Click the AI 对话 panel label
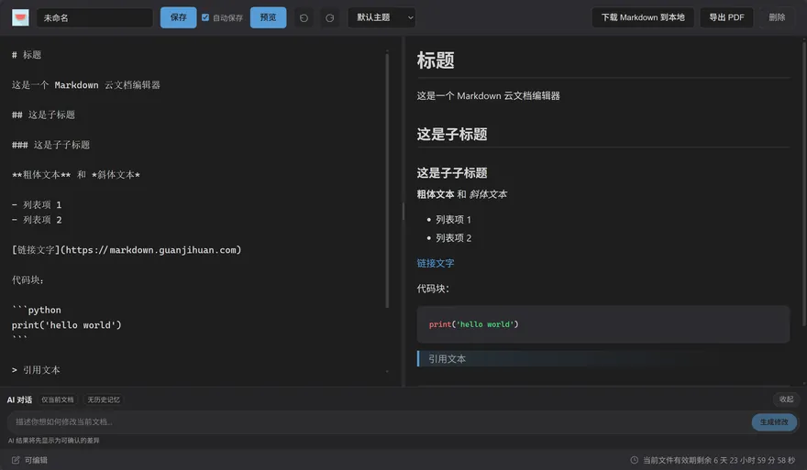Image resolution: width=807 pixels, height=470 pixels. pos(19,399)
